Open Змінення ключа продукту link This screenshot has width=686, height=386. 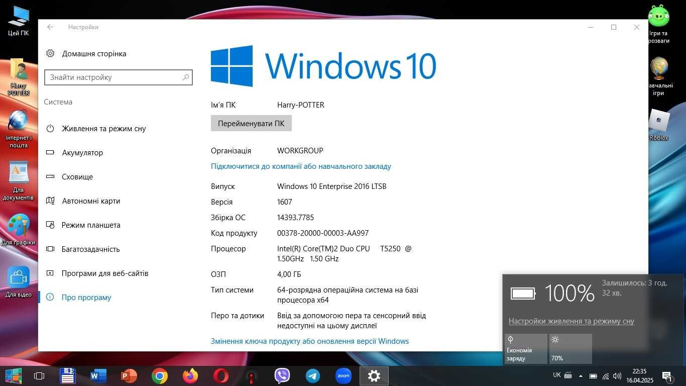(310, 341)
